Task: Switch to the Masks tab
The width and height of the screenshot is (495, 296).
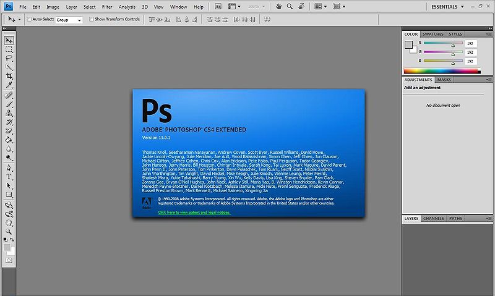Action: pos(444,80)
